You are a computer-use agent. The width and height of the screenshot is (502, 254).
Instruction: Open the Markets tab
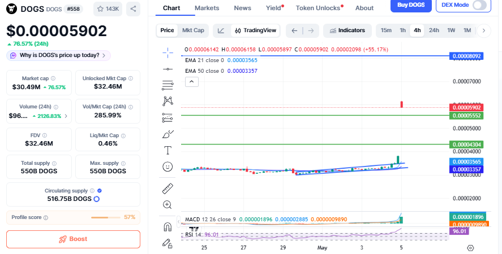click(x=207, y=8)
